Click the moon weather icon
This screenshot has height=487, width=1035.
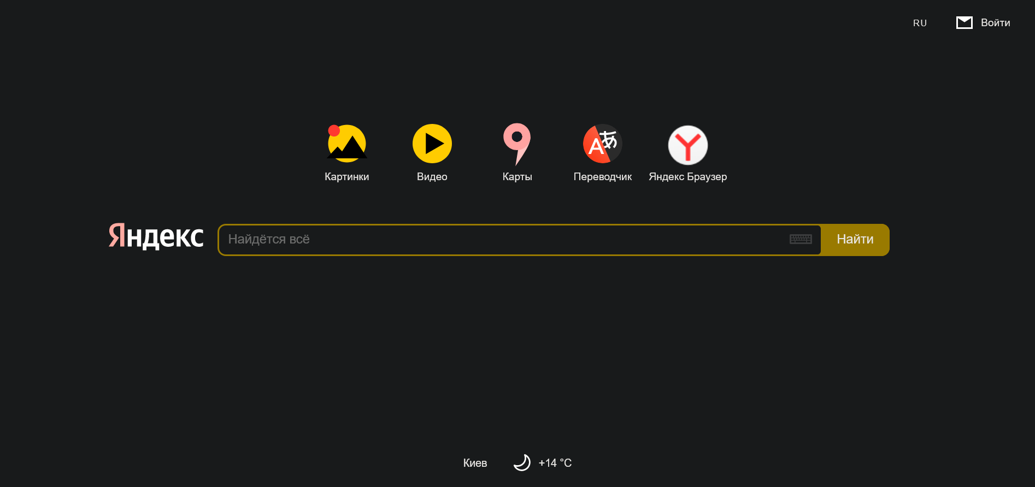[522, 462]
